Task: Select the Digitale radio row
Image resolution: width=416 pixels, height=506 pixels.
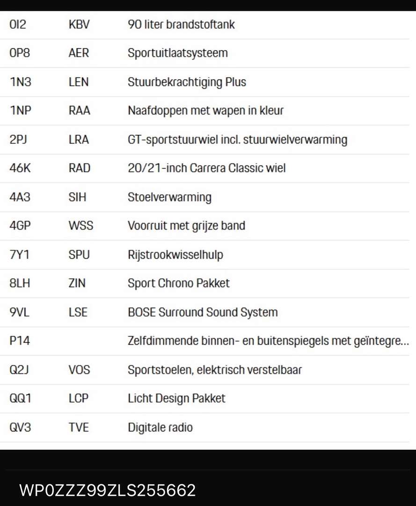Action: tap(160, 427)
